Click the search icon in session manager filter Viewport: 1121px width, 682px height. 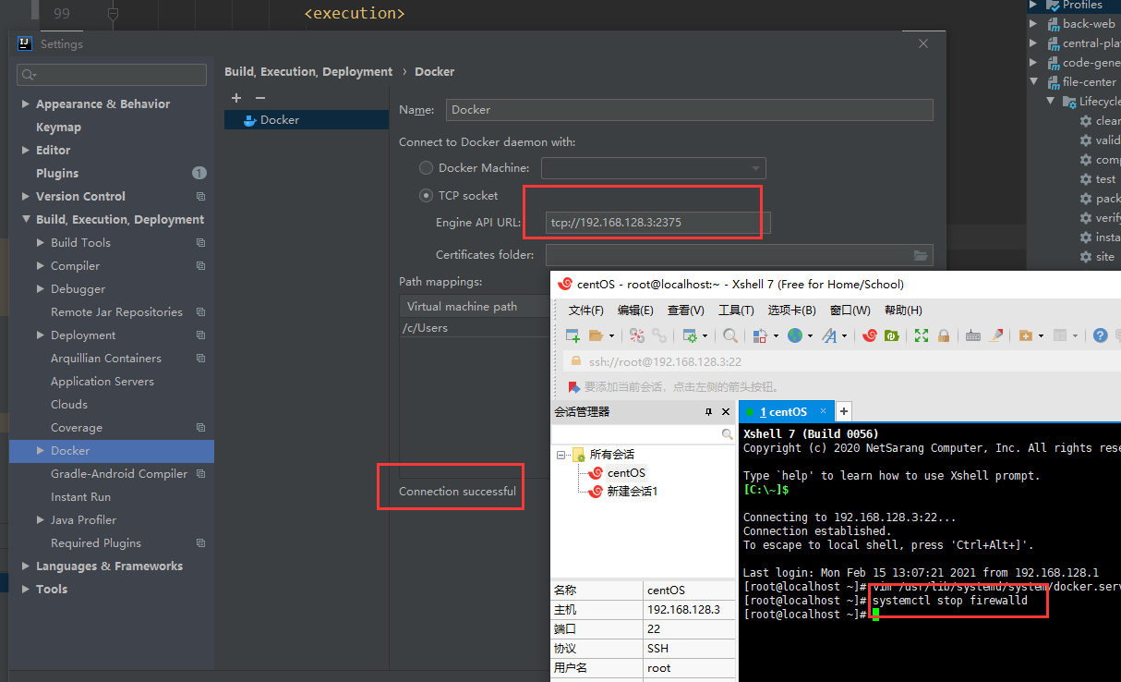point(728,434)
